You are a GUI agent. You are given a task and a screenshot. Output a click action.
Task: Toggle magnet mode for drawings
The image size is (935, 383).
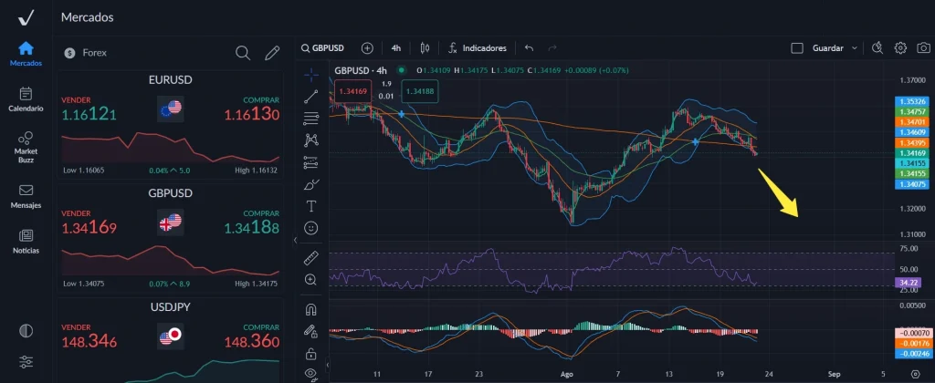311,310
